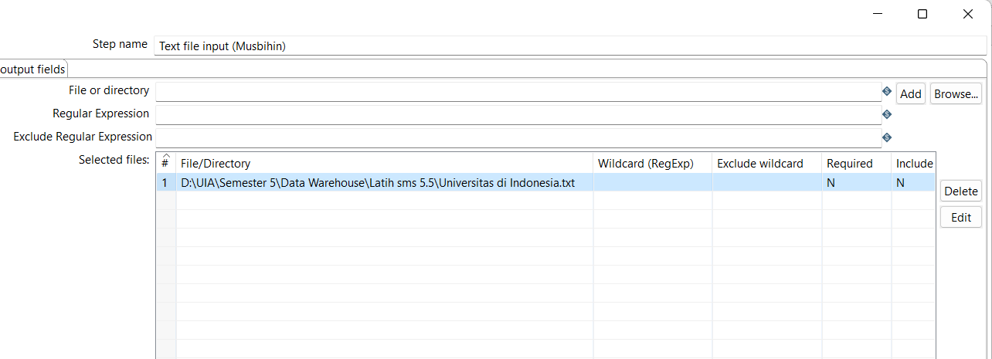992x359 pixels.
Task: Click the Step name input field
Action: tap(570, 46)
